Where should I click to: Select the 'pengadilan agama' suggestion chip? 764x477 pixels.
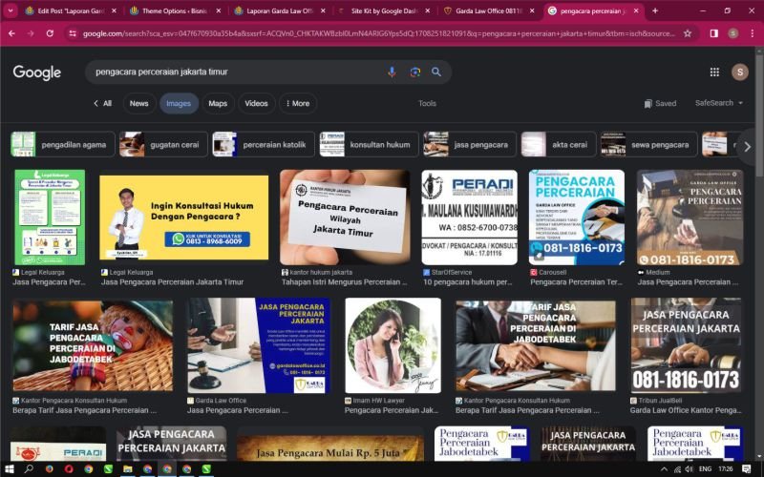click(63, 145)
